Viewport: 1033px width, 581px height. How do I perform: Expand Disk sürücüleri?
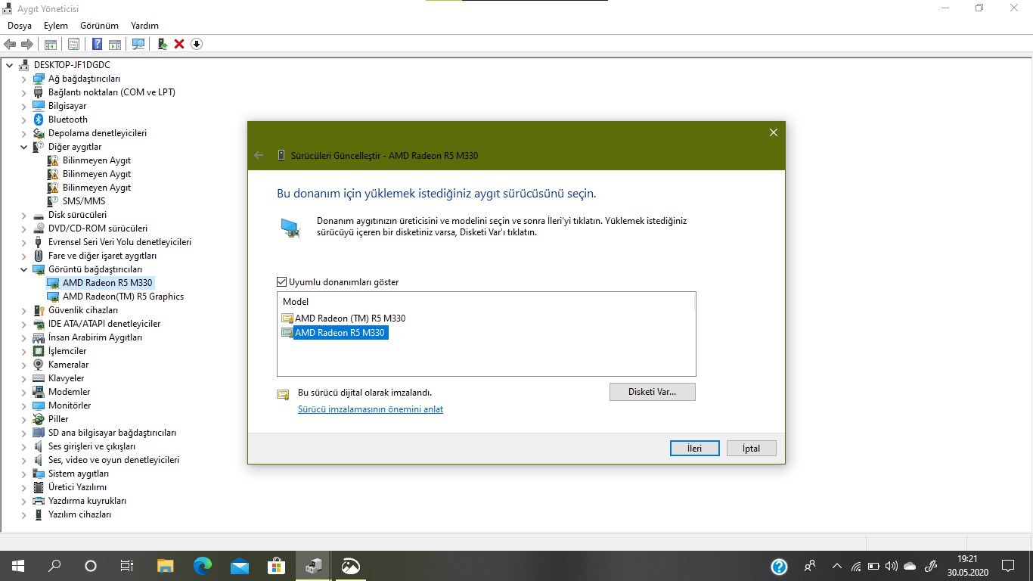24,215
